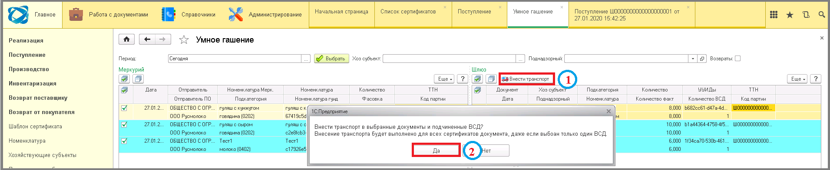This screenshot has width=830, height=170.
Task: Close the Умное гашение form
Action: (822, 38)
